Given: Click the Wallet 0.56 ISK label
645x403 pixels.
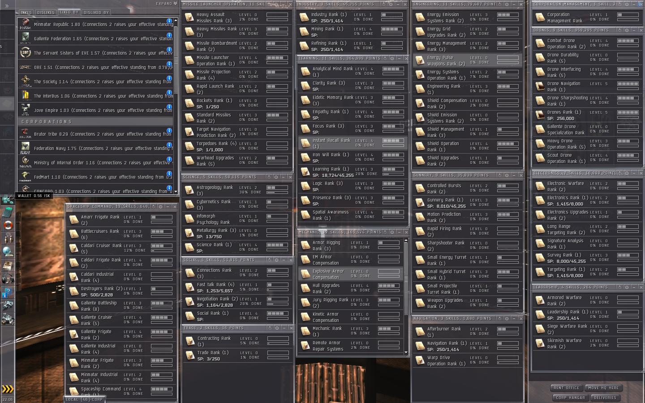Looking at the screenshot, I should click(x=34, y=196).
